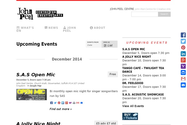Click the search text box
The width and height of the screenshot is (187, 125).
point(145,14)
